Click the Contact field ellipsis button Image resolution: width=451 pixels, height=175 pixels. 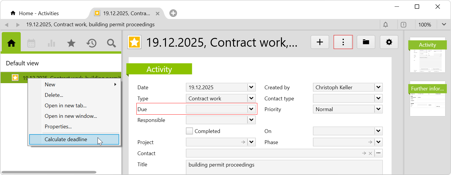(x=379, y=153)
